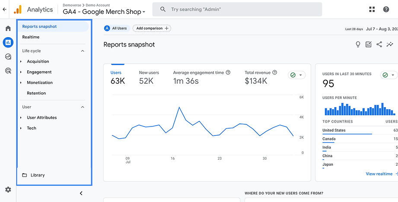Click the customize report icon
The width and height of the screenshot is (398, 202).
tap(368, 44)
